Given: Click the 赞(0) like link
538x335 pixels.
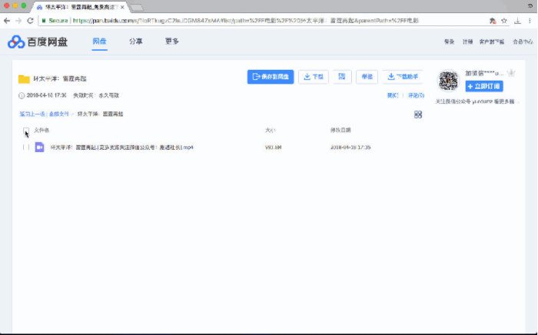Looking at the screenshot, I should click(393, 95).
